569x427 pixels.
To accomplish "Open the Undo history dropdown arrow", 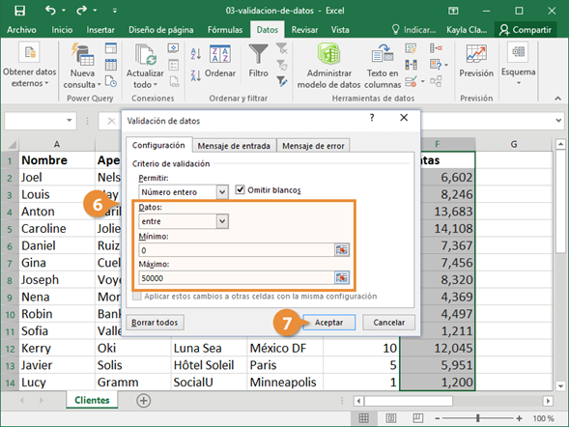I will tap(64, 11).
